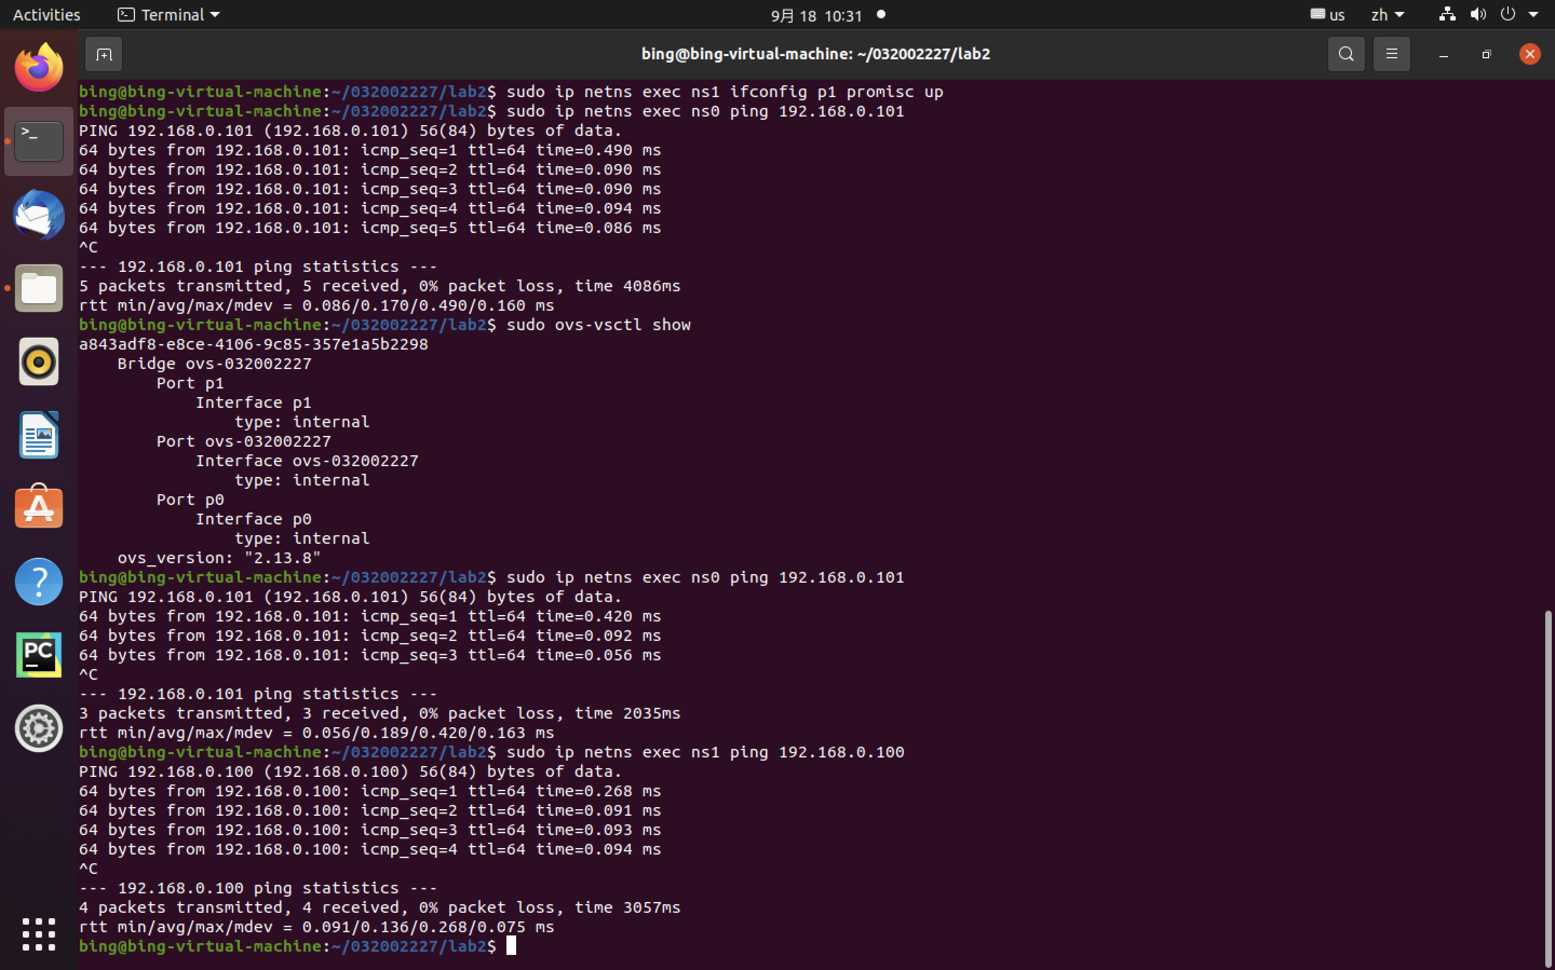Open the clock and calendar menu
This screenshot has width=1555, height=970.
click(x=817, y=16)
